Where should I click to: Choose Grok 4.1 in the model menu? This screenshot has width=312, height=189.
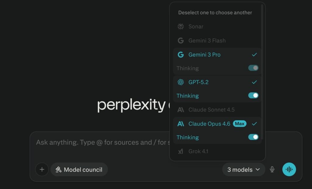198,151
